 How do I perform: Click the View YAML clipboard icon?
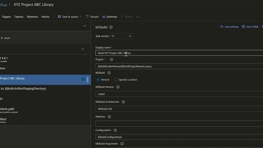(x=243, y=27)
